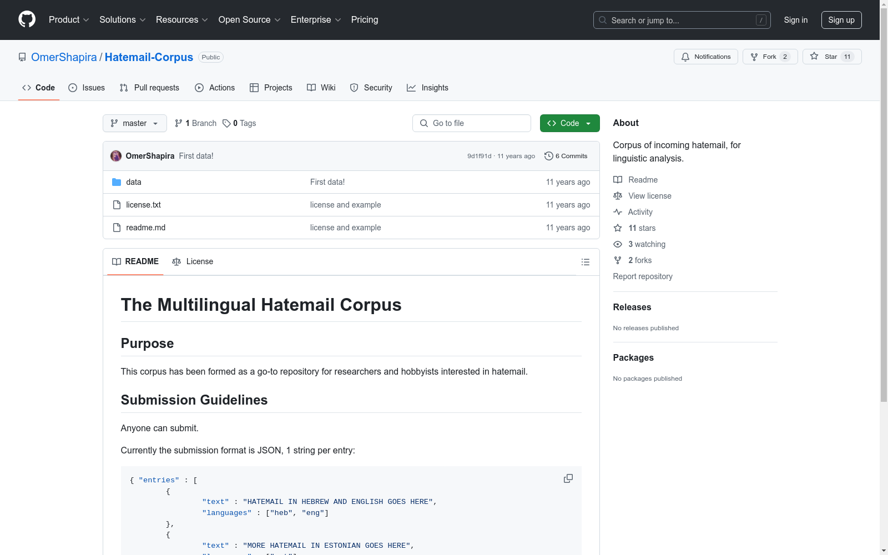This screenshot has height=555, width=888.
Task: Click the bell icon in Notifications
Action: tap(685, 57)
